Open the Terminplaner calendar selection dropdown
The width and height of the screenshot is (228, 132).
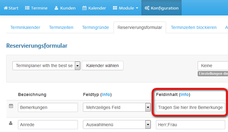pyautogui.click(x=46, y=66)
